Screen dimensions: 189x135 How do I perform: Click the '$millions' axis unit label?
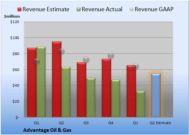tap(12, 16)
